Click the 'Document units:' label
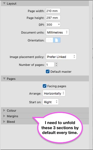The height and width of the screenshot is (150, 93). click(33, 33)
